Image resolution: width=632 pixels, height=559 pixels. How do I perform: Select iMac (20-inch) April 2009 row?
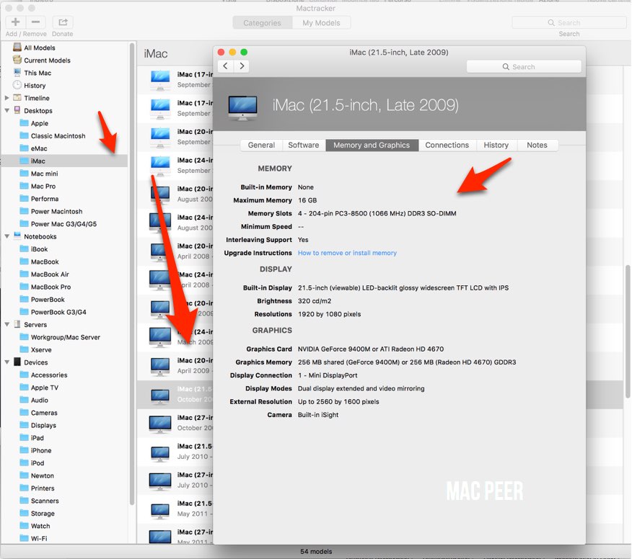pos(175,366)
